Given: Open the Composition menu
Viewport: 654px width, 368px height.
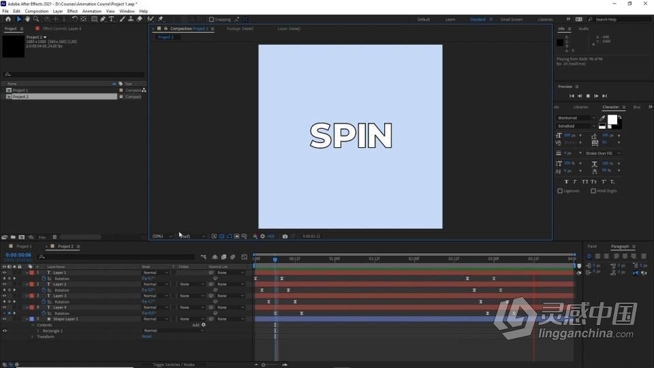Looking at the screenshot, I should point(37,12).
